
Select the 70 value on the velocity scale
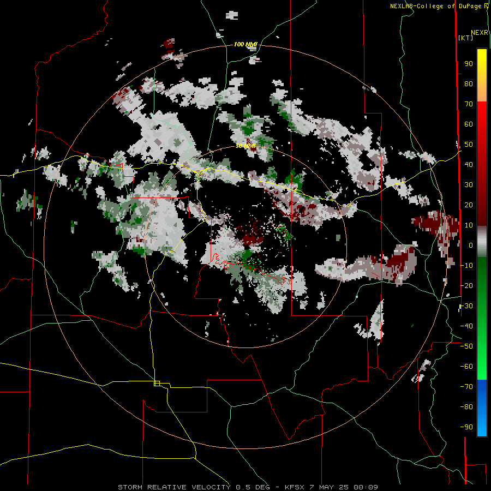coord(469,104)
